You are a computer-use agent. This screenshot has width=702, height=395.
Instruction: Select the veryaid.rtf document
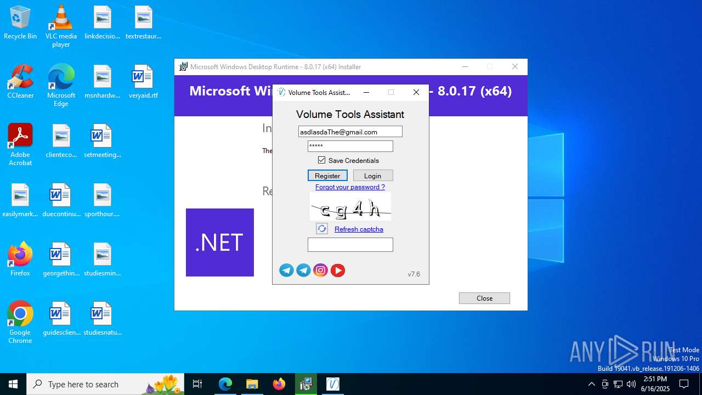[143, 82]
